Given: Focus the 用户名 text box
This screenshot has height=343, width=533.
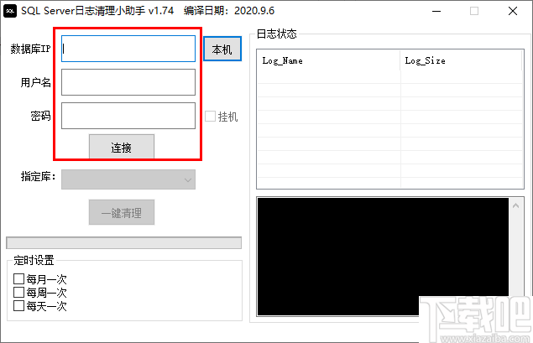Looking at the screenshot, I should [x=128, y=82].
